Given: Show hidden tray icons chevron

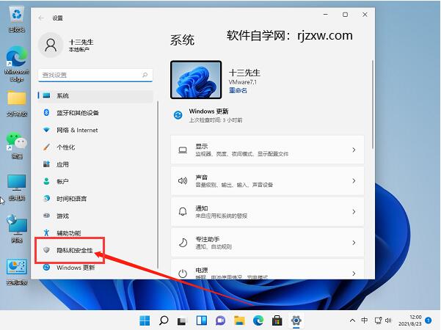Looking at the screenshot, I should pyautogui.click(x=352, y=320).
